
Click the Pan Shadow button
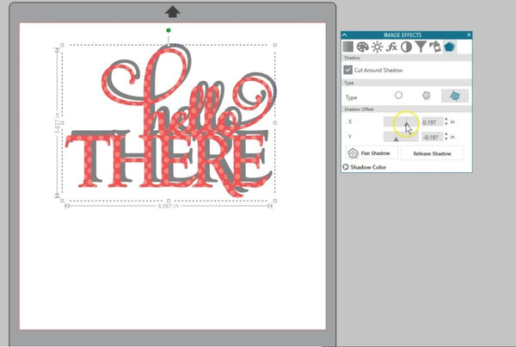[x=372, y=153]
